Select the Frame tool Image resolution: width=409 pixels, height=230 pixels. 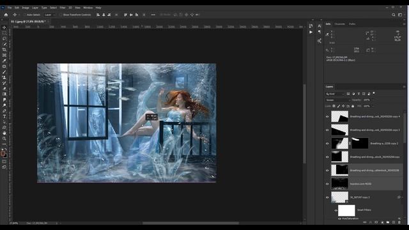pyautogui.click(x=4, y=56)
